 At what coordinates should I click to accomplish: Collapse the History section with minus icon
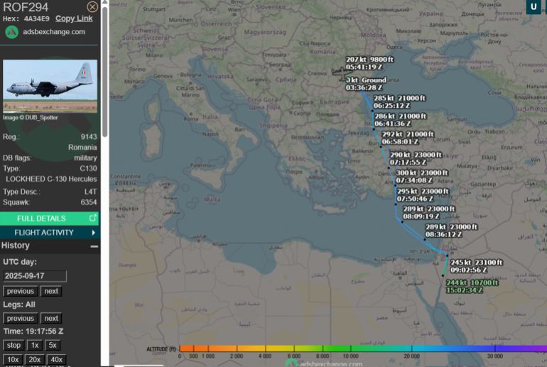point(94,246)
